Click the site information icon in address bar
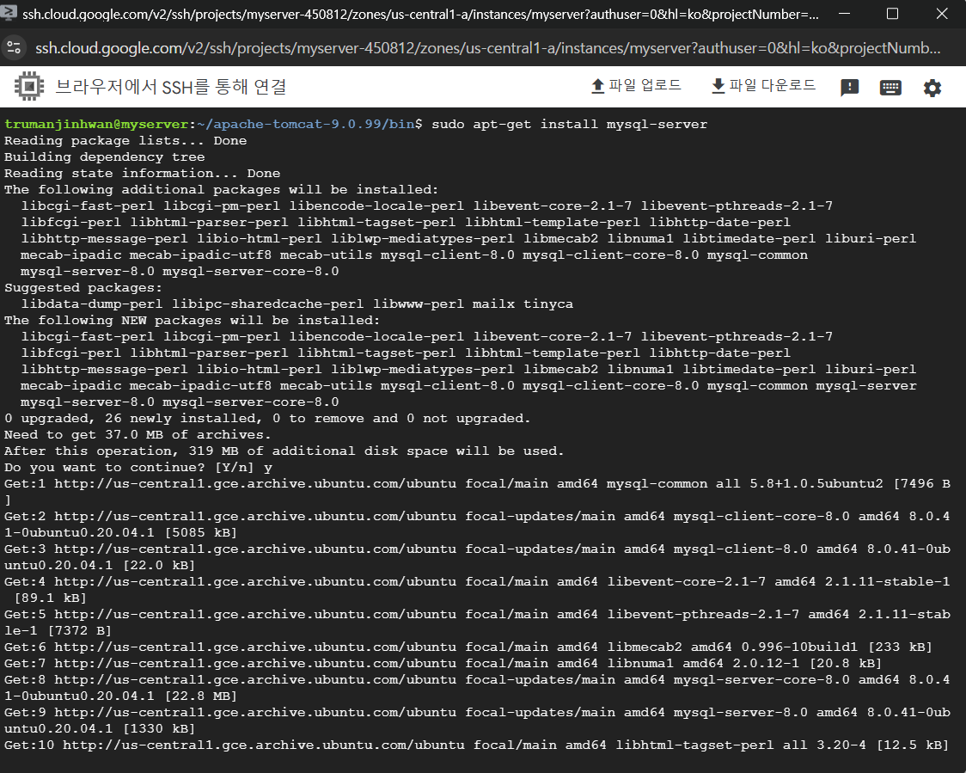The image size is (966, 773). tap(14, 48)
